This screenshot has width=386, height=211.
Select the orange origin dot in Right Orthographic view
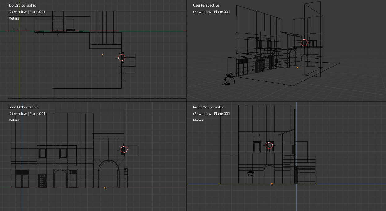(272, 184)
